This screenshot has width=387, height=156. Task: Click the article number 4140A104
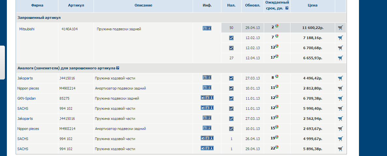click(x=69, y=29)
